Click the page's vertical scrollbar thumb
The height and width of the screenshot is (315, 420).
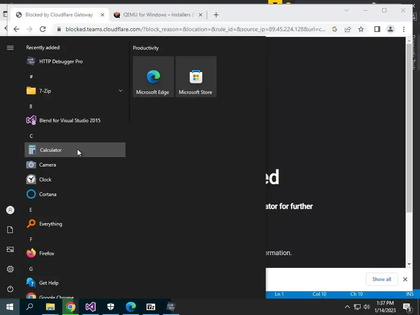pyautogui.click(x=409, y=128)
